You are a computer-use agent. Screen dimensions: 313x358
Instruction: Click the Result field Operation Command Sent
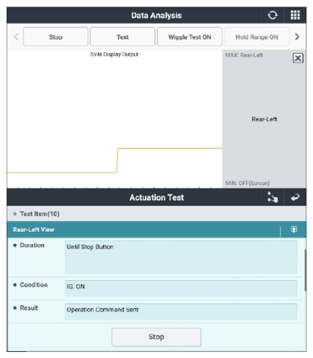click(181, 312)
